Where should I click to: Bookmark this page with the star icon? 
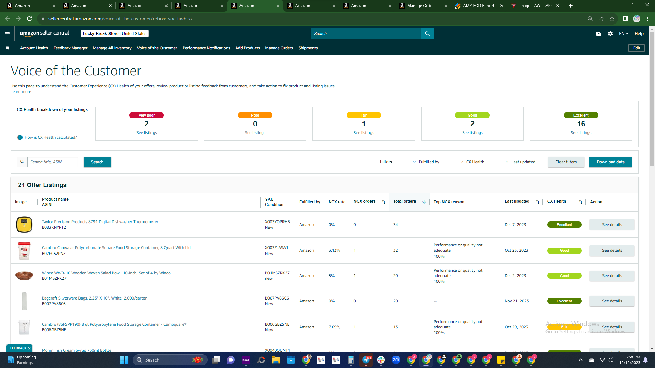[612, 19]
